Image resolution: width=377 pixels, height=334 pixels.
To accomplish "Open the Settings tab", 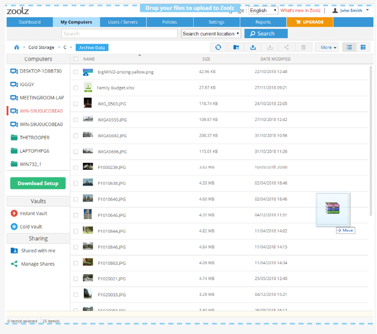I will [x=216, y=22].
